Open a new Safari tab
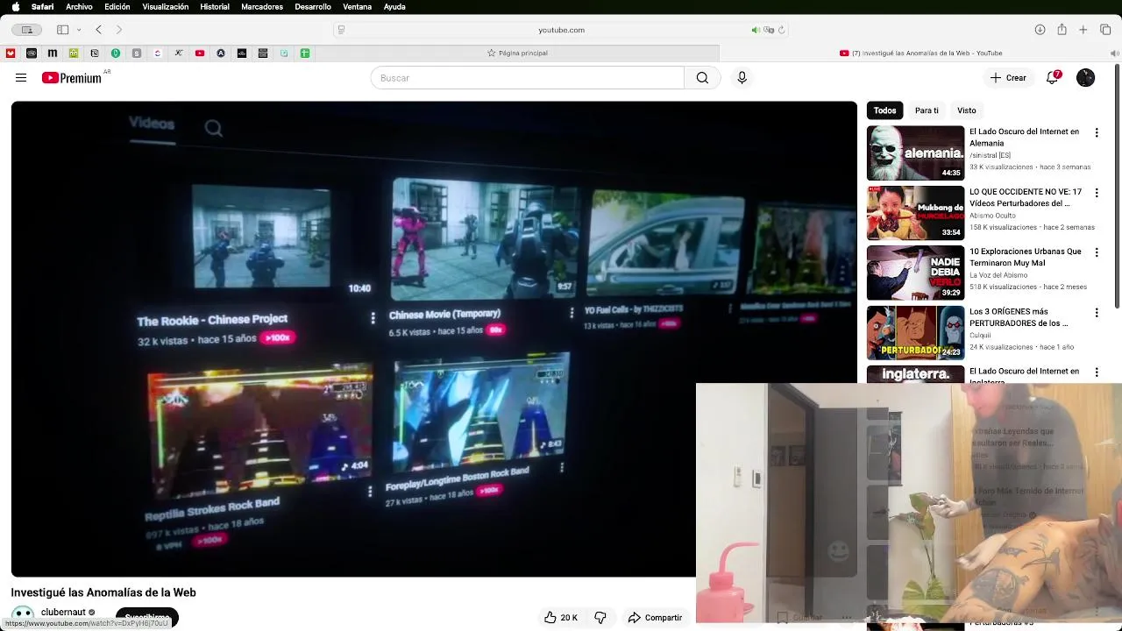The height and width of the screenshot is (631, 1122). click(x=1083, y=30)
